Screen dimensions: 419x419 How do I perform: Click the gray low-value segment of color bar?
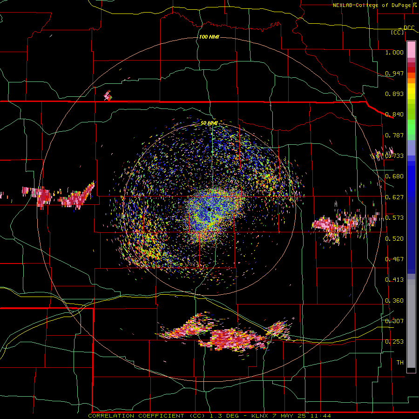click(x=411, y=324)
